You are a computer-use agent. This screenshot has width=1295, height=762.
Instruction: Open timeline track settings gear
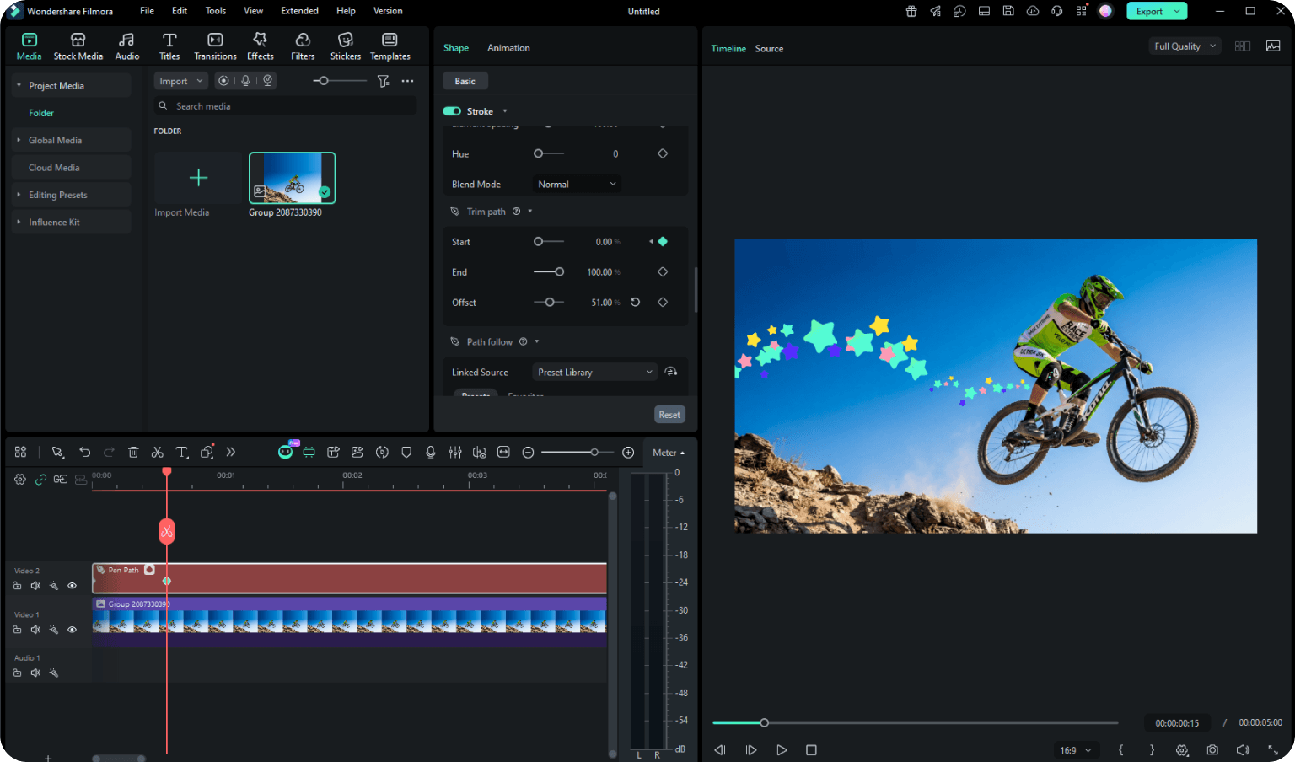pos(20,479)
